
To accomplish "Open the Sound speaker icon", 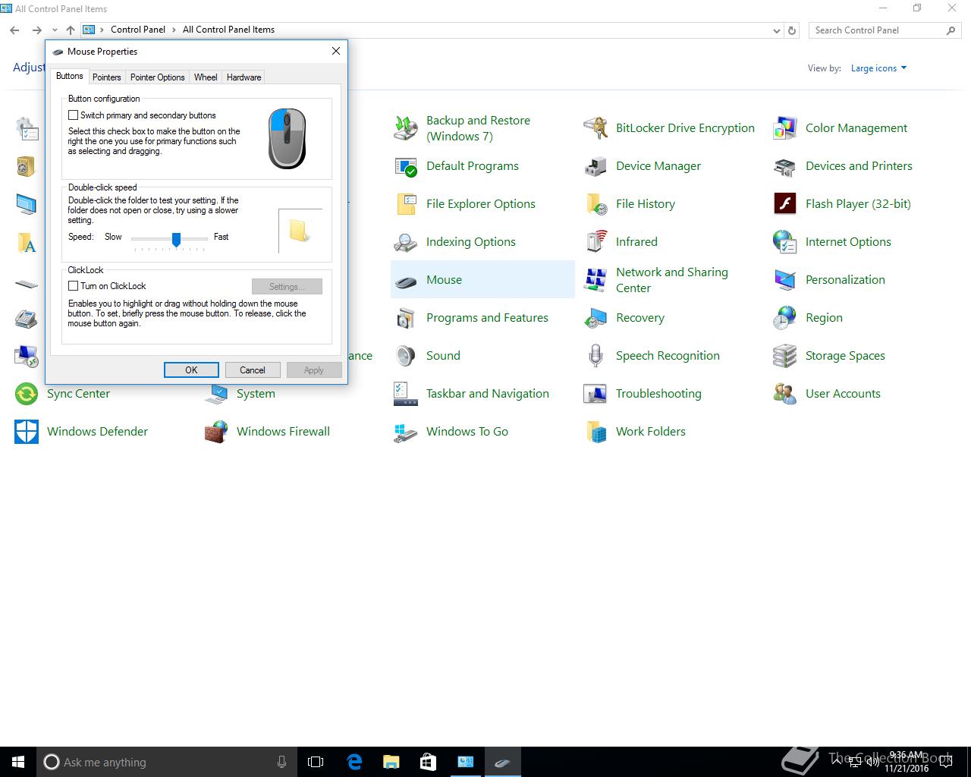I will point(406,356).
